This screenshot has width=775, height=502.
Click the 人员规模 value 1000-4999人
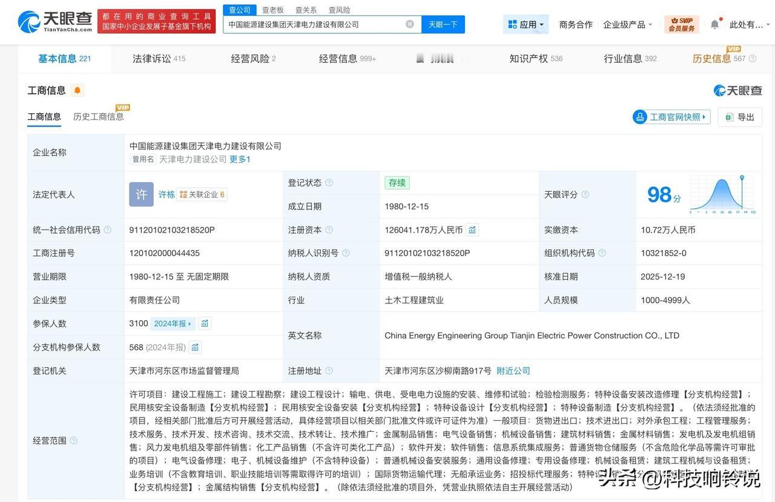[x=665, y=300]
